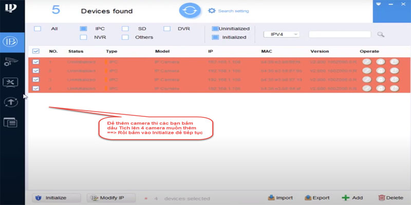
Task: Open the IPV4 dropdown
Action: (x=281, y=34)
